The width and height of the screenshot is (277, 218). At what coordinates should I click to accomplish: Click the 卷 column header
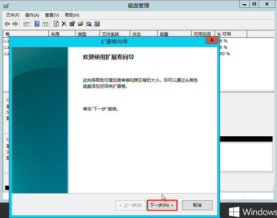[26, 34]
